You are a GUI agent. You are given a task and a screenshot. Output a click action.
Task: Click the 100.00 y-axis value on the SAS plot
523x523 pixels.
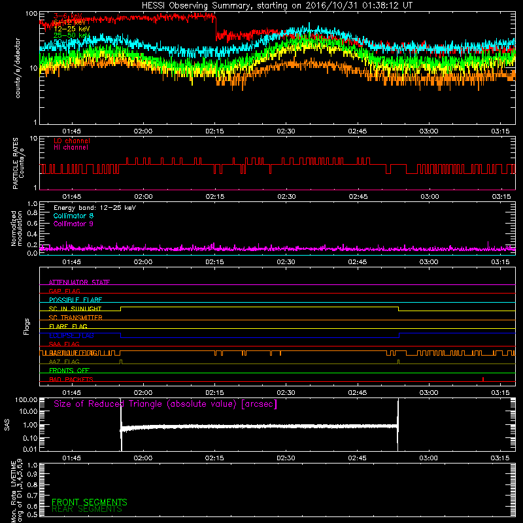(x=26, y=400)
